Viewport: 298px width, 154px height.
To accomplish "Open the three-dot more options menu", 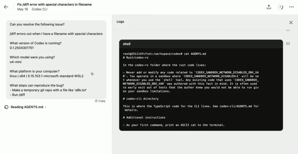I will 291,7.
